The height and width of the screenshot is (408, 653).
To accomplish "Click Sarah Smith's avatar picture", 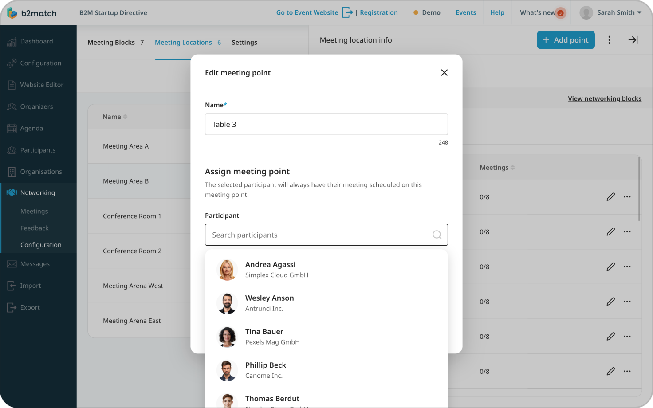I will (586, 13).
